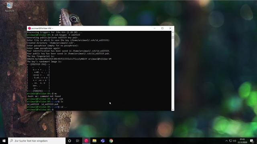Click the '-bash: mc: command not found' line
The image size is (257, 144).
click(44, 96)
